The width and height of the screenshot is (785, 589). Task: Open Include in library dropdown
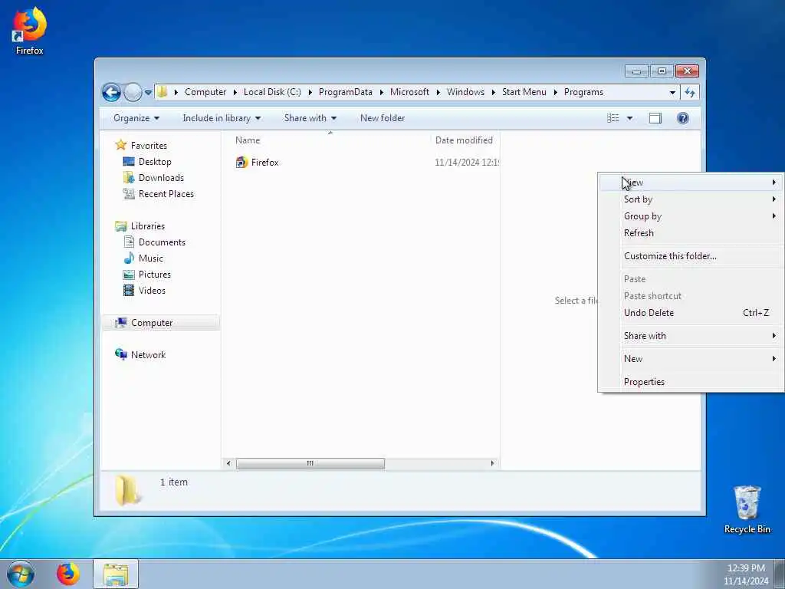coord(222,118)
